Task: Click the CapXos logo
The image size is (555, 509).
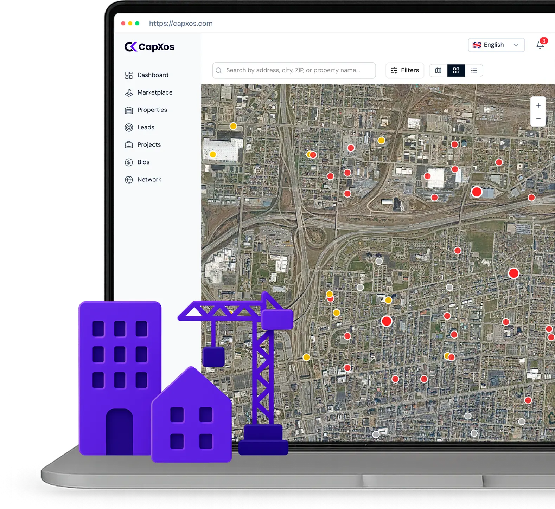Action: click(149, 47)
